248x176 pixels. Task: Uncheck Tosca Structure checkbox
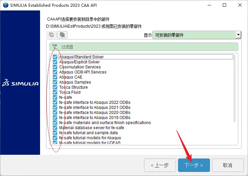[55, 87]
